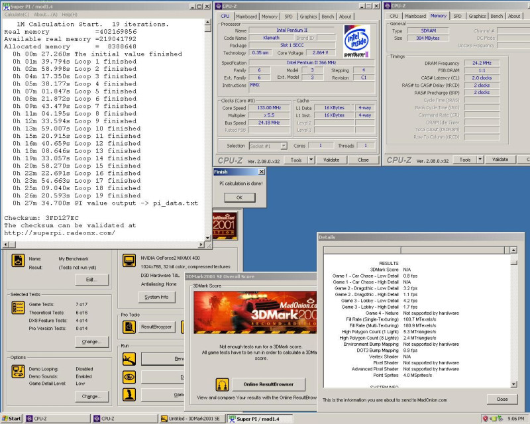Click the Close button in left CPU-Z window
This screenshot has width=530, height=424.
(363, 160)
